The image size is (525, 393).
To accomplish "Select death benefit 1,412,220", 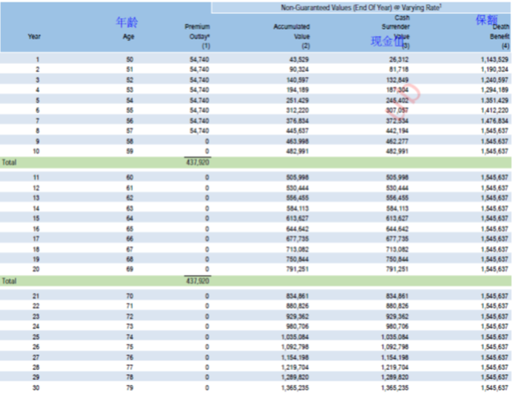I will tap(495, 111).
